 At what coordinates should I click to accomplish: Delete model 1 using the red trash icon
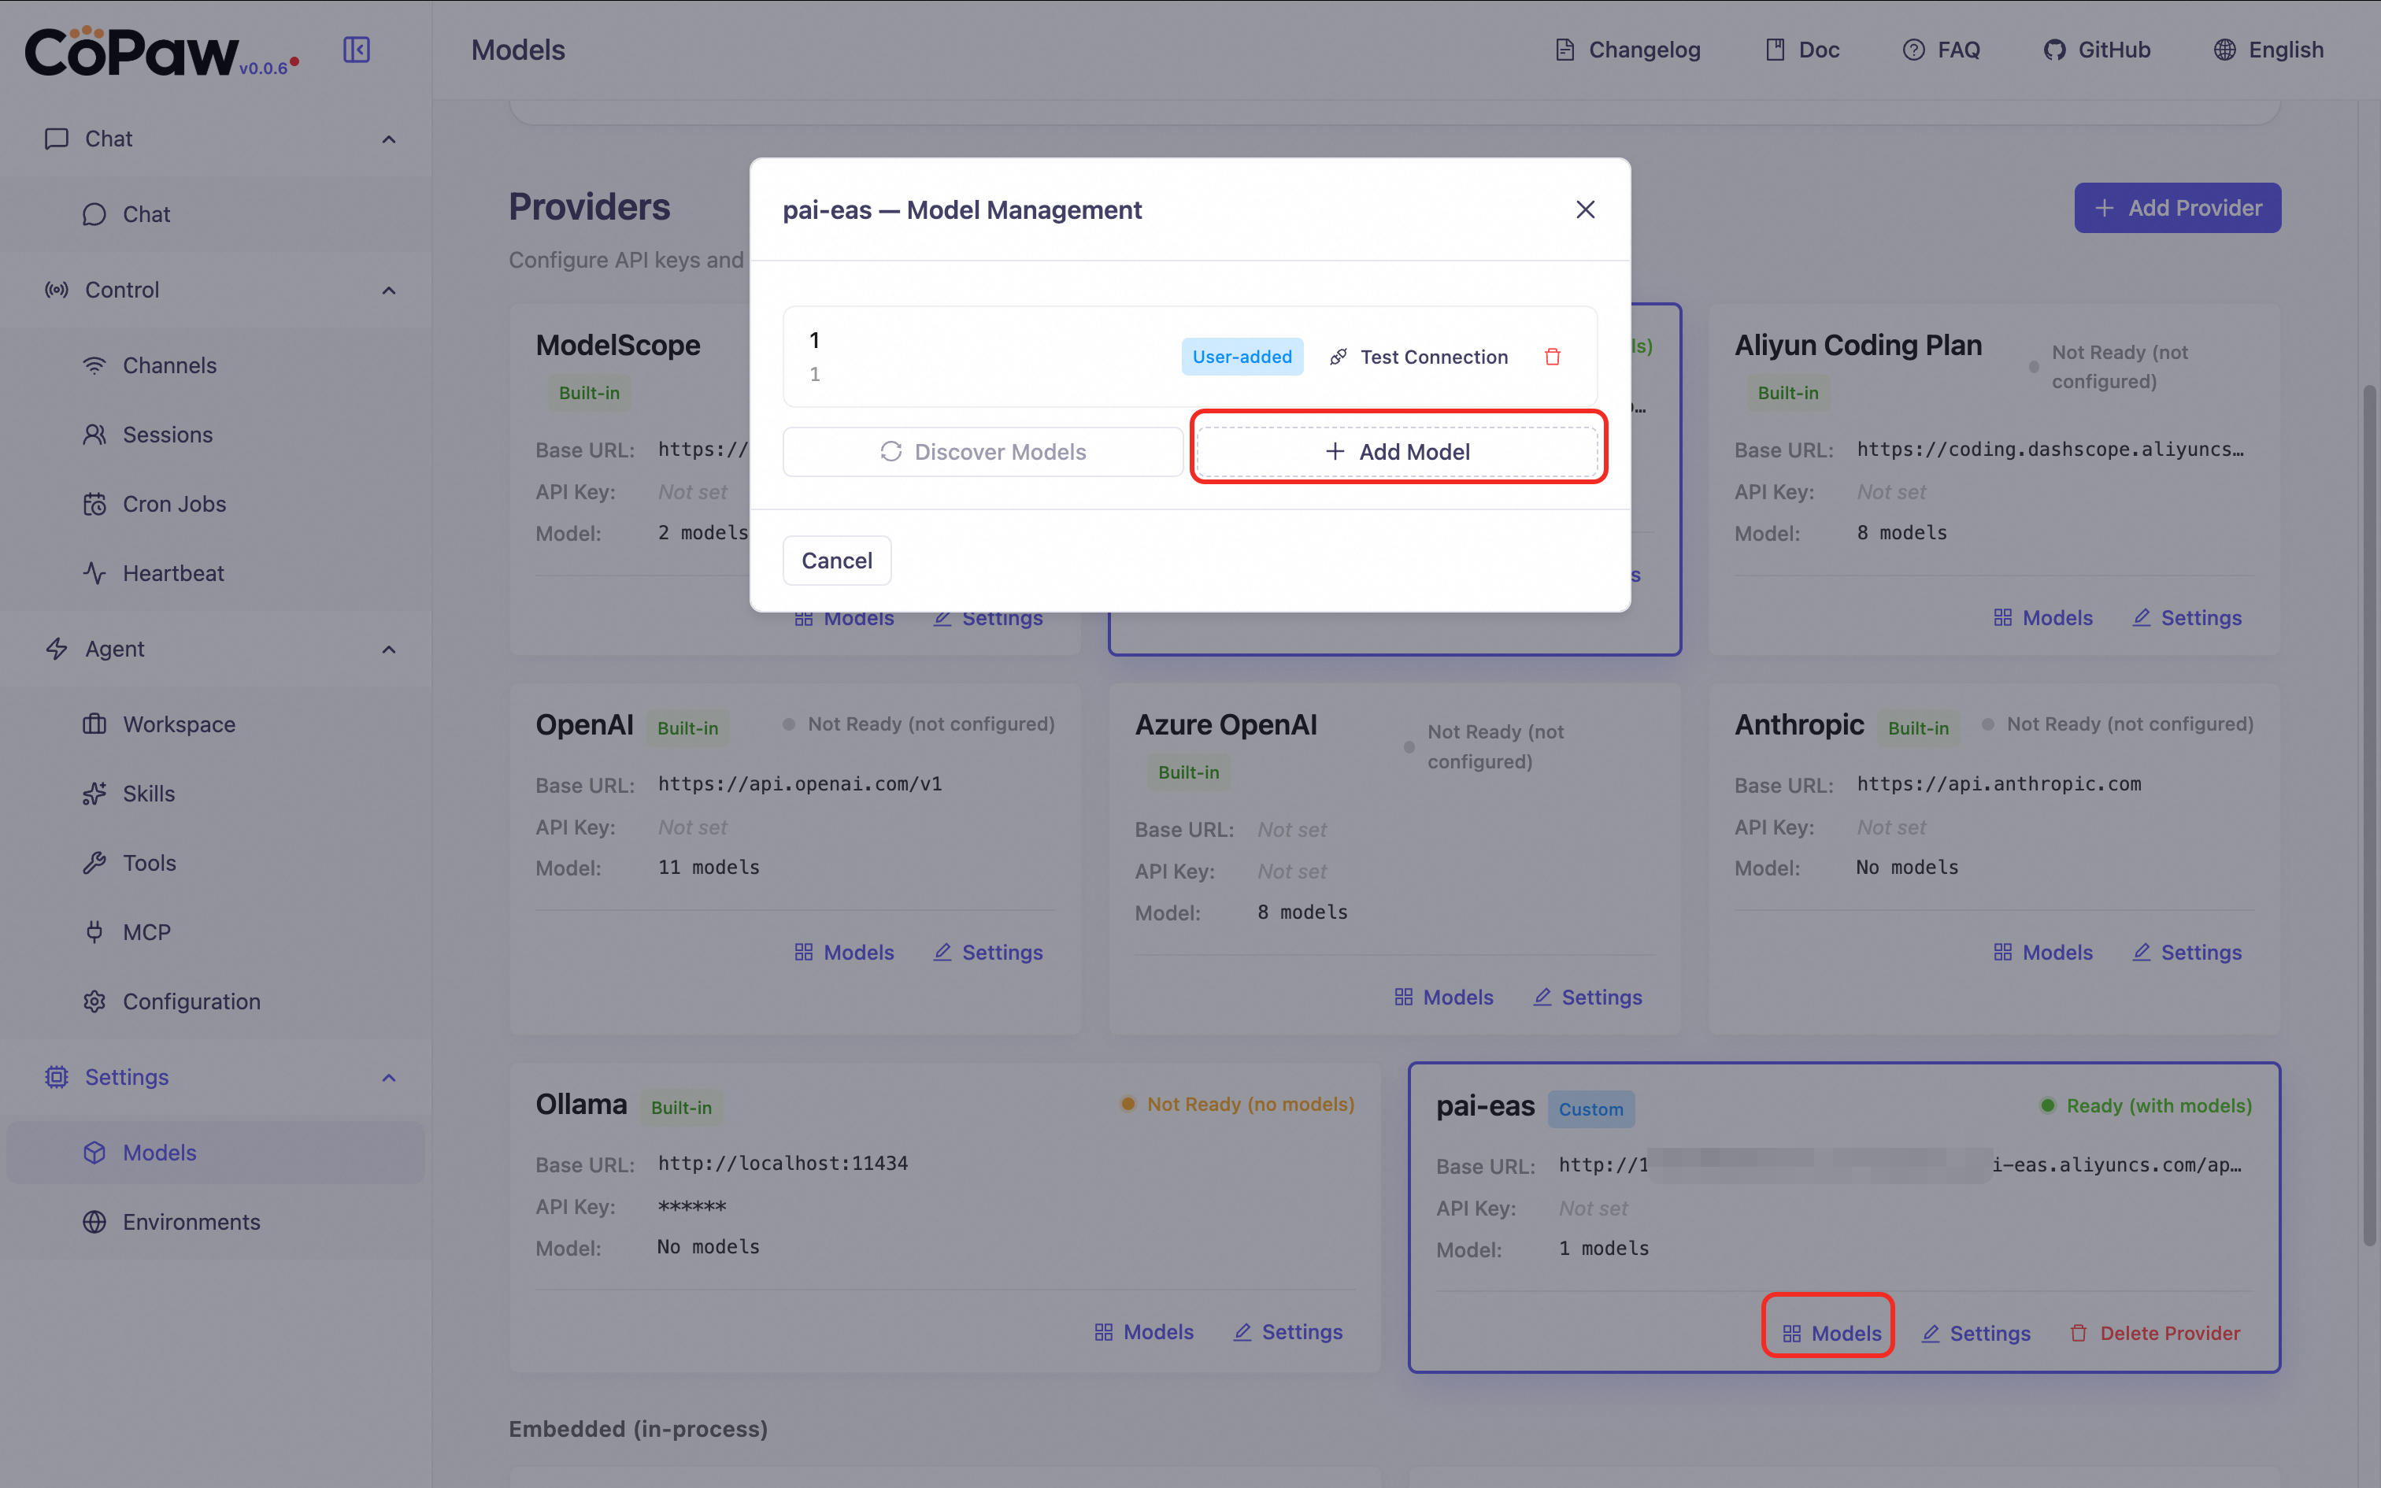coord(1553,356)
